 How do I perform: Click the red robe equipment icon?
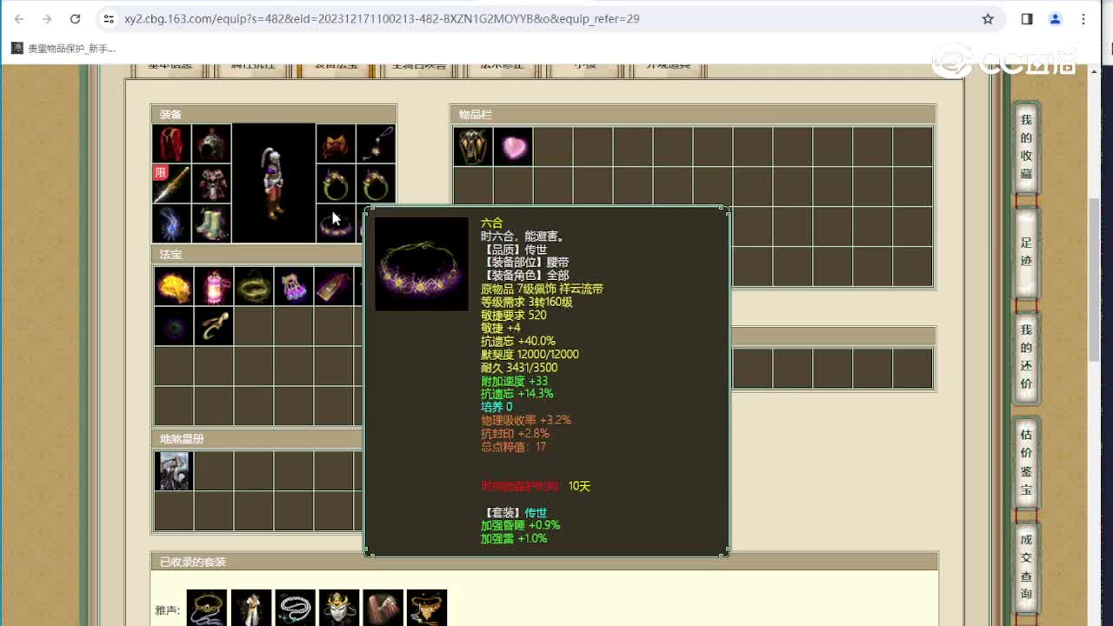(x=171, y=143)
